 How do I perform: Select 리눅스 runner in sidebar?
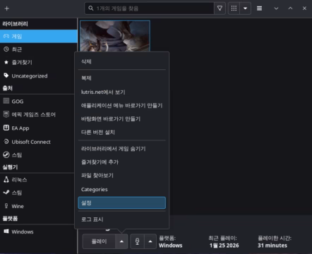37,180
